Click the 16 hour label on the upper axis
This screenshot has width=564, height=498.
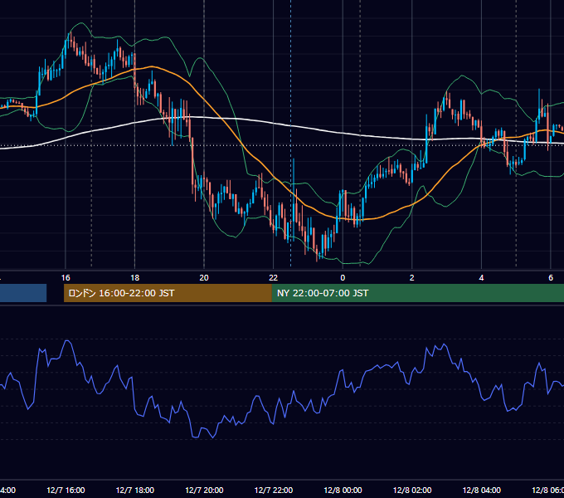click(66, 278)
